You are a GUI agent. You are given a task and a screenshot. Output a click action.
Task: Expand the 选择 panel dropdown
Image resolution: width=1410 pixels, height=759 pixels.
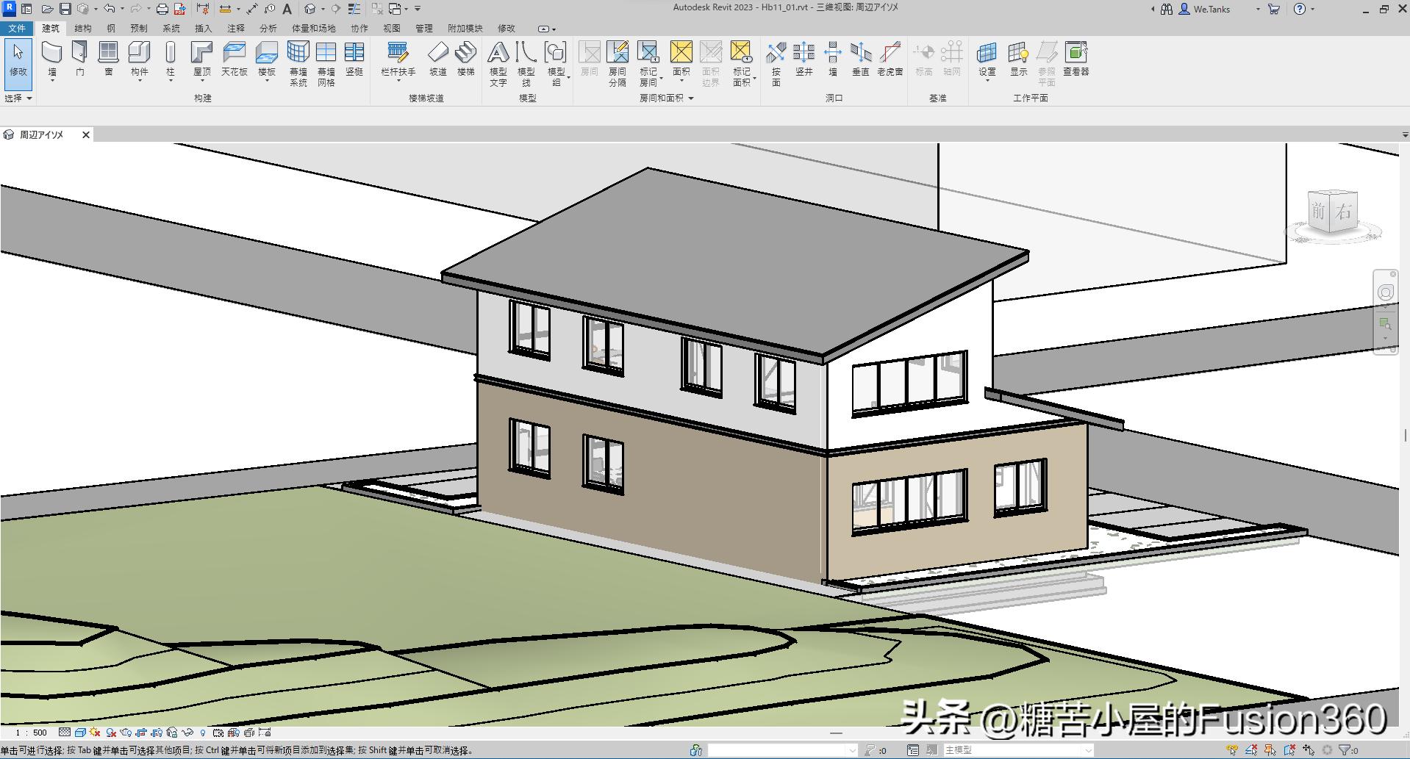tap(29, 98)
